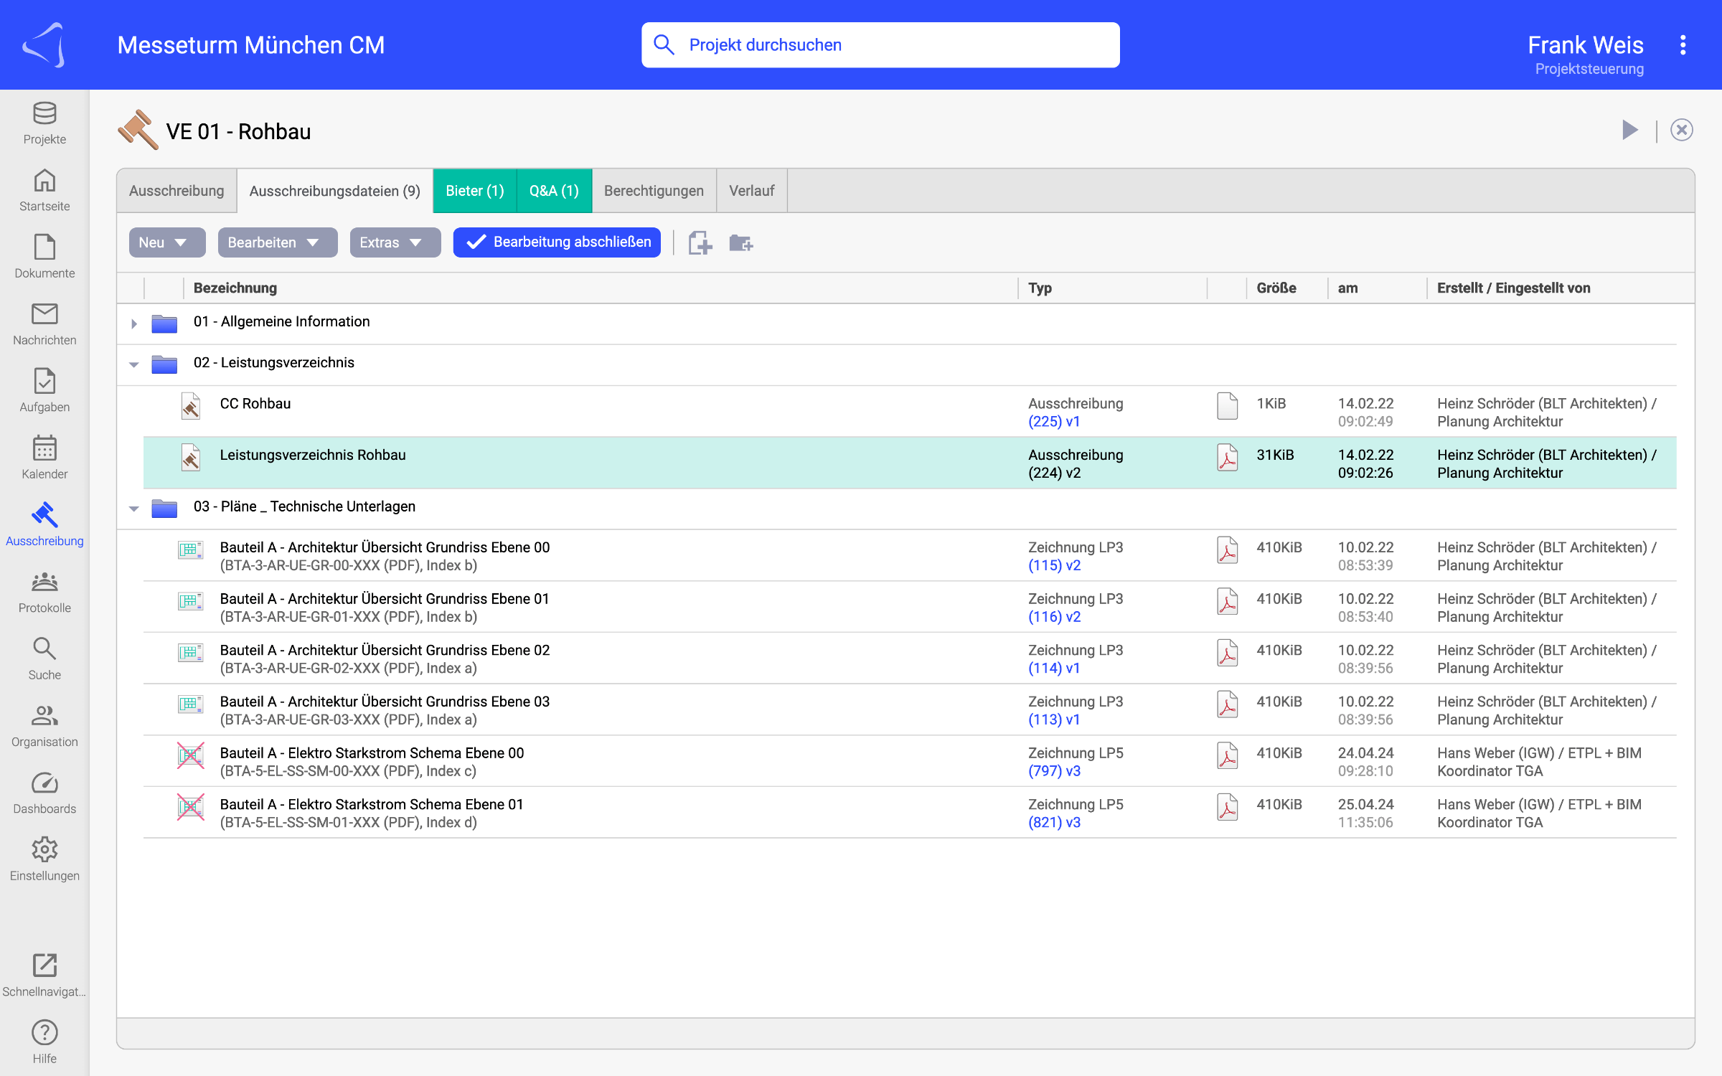Viewport: 1722px width, 1076px height.
Task: Open Projekte in the sidebar
Action: [x=44, y=123]
